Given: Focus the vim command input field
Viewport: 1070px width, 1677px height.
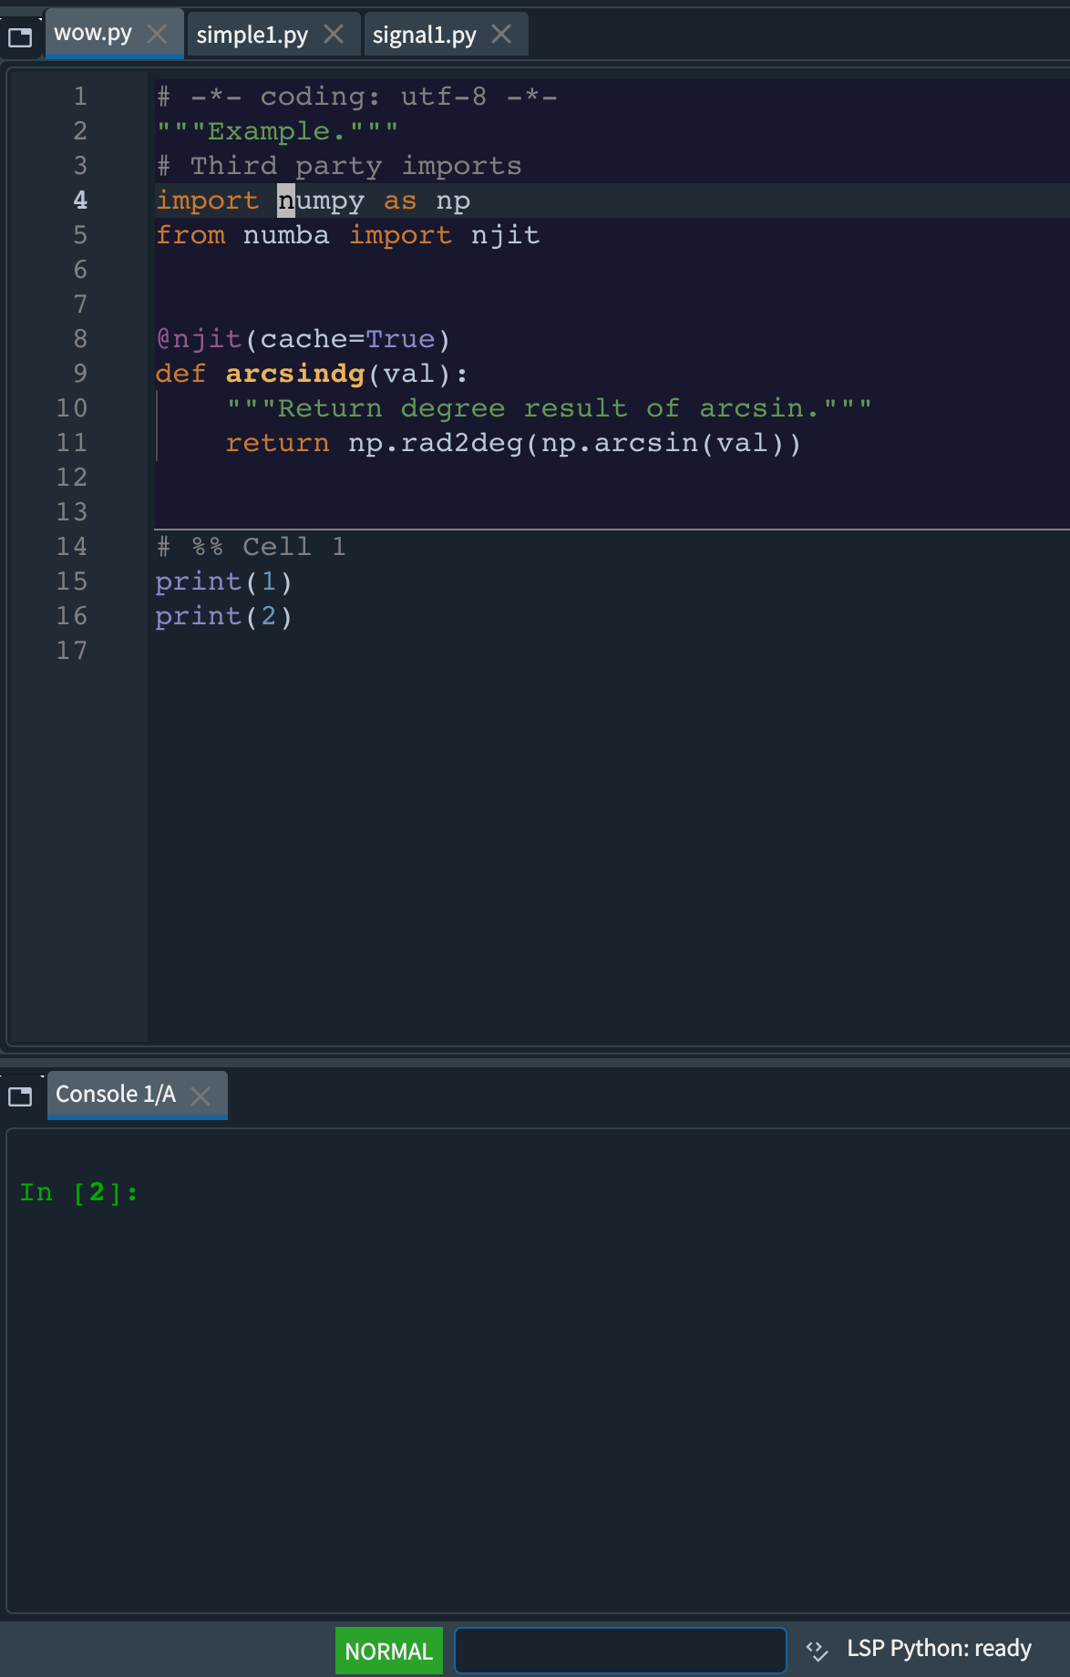Looking at the screenshot, I should coord(621,1651).
